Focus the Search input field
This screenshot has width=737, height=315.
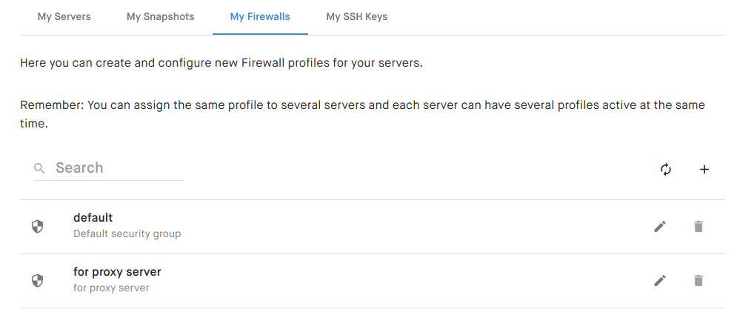click(x=109, y=168)
